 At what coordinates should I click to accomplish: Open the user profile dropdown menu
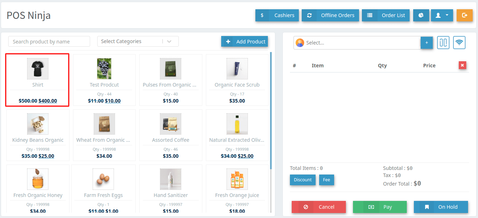[x=442, y=15]
